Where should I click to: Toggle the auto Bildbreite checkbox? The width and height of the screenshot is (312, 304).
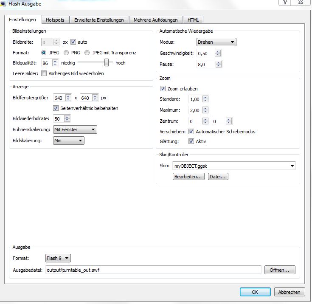tap(73, 42)
